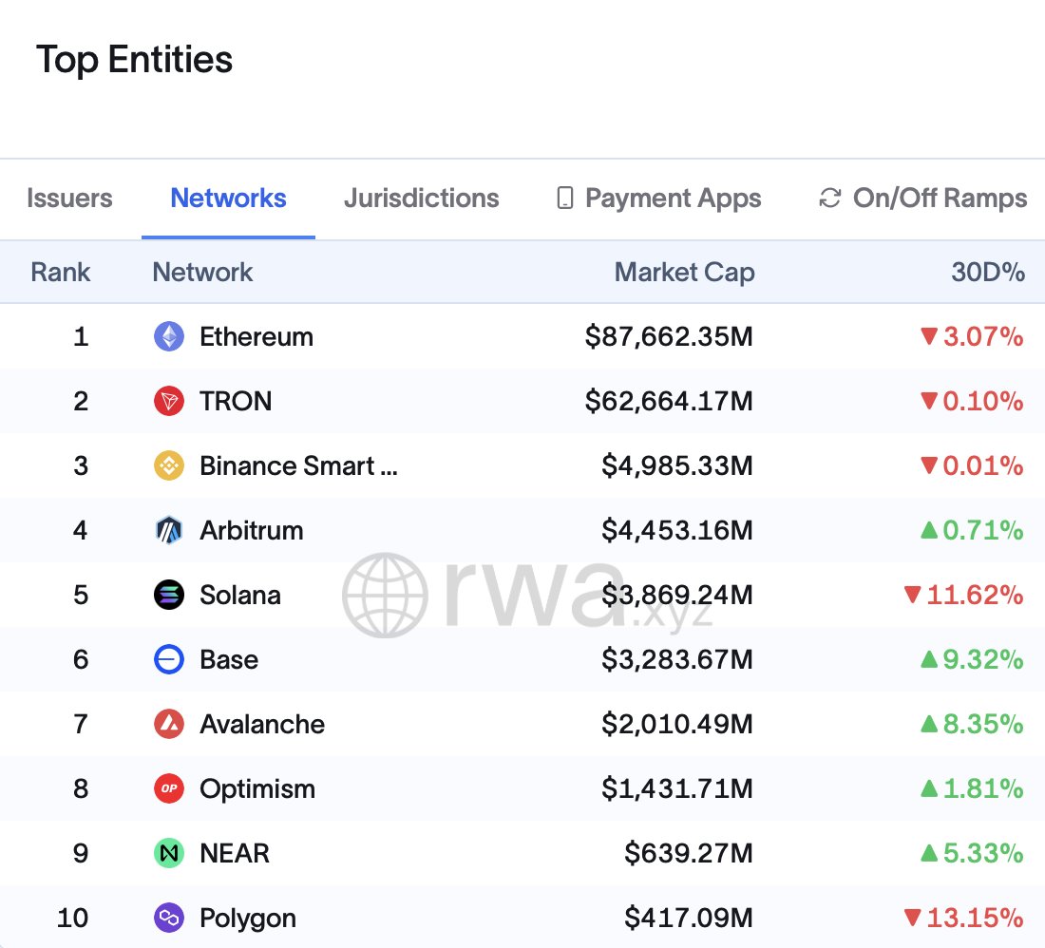Screen dimensions: 1045x948
Task: Click the $1,431.71M market cap value
Action: point(677,788)
